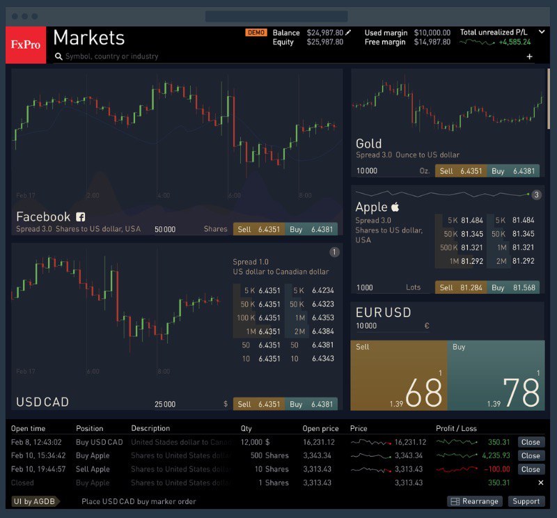Expand the account summary chevron
557x518 pixels.
(542, 31)
